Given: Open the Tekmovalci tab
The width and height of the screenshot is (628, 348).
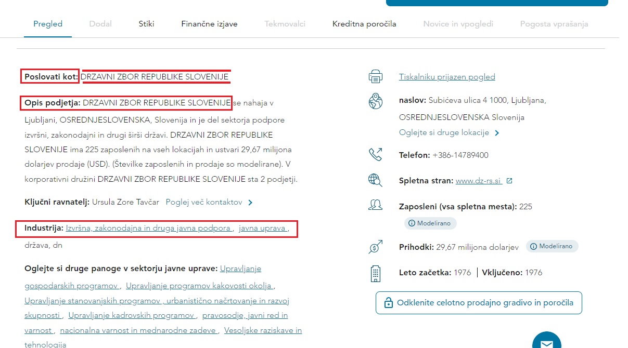Looking at the screenshot, I should pyautogui.click(x=285, y=24).
